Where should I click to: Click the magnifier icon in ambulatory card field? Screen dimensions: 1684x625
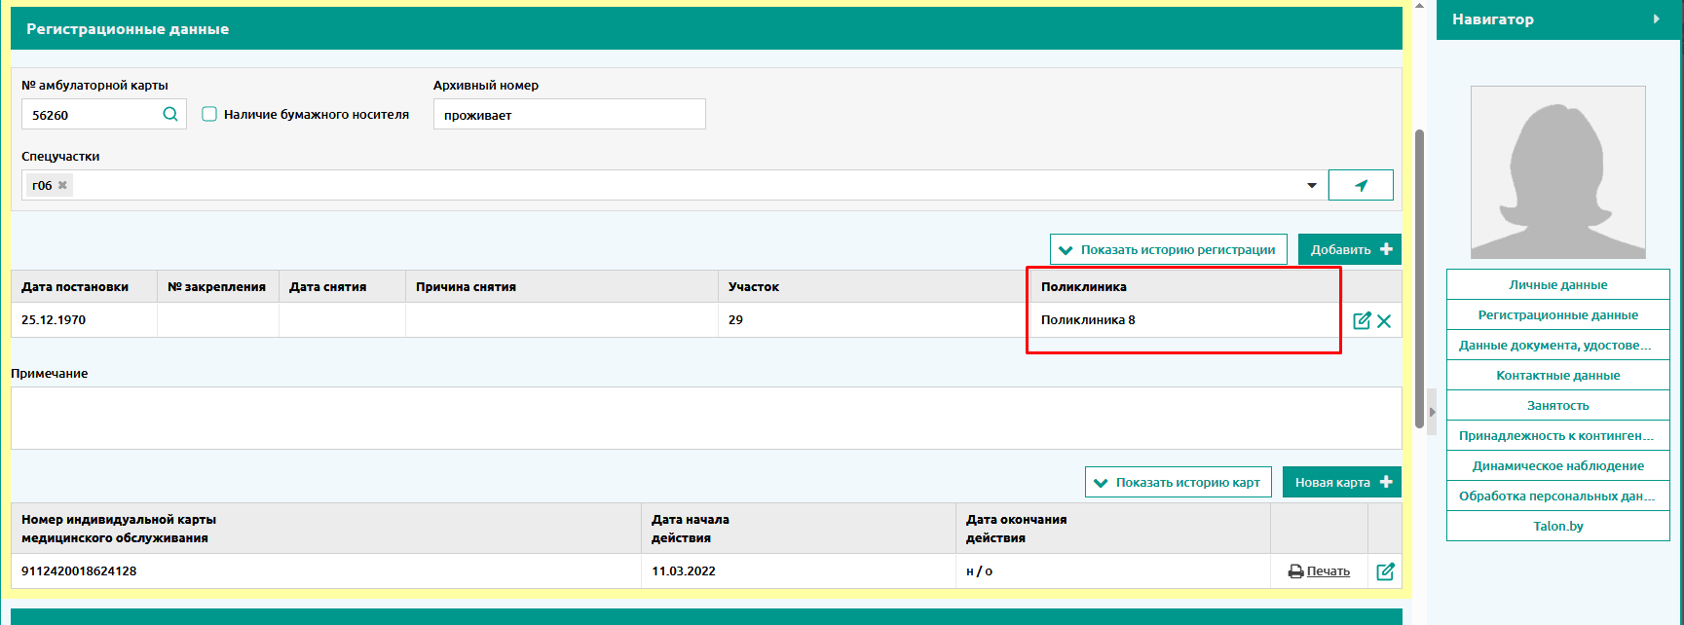(x=170, y=115)
